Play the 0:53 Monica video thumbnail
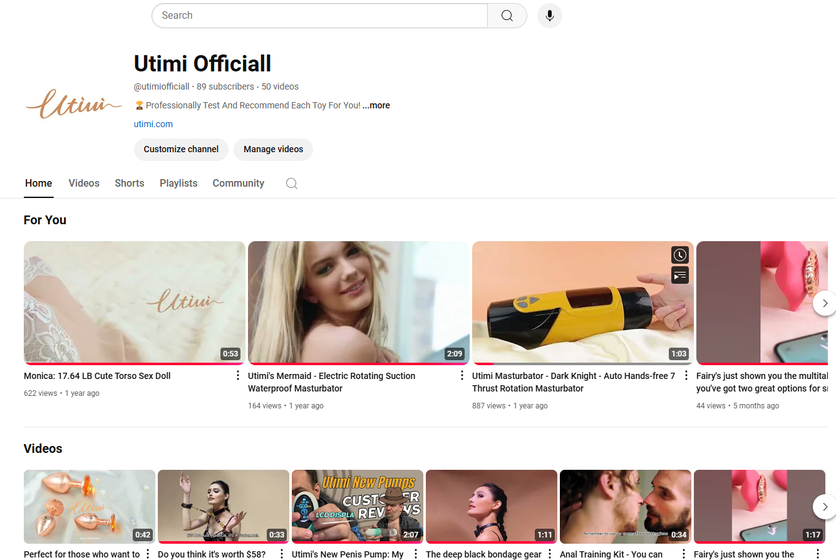Screen dimensions: 836x560 pos(135,303)
